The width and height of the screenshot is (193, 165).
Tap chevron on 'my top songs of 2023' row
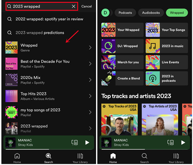(90, 112)
